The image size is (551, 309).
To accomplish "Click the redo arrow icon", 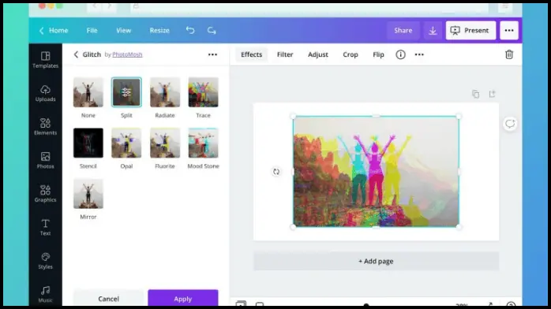I will tap(212, 30).
